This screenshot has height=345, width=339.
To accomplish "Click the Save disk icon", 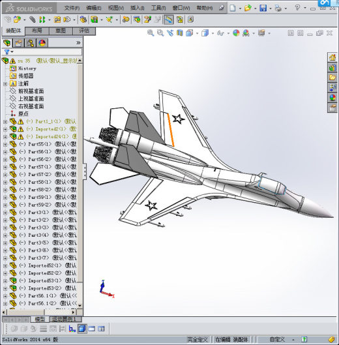I will tap(263, 8).
